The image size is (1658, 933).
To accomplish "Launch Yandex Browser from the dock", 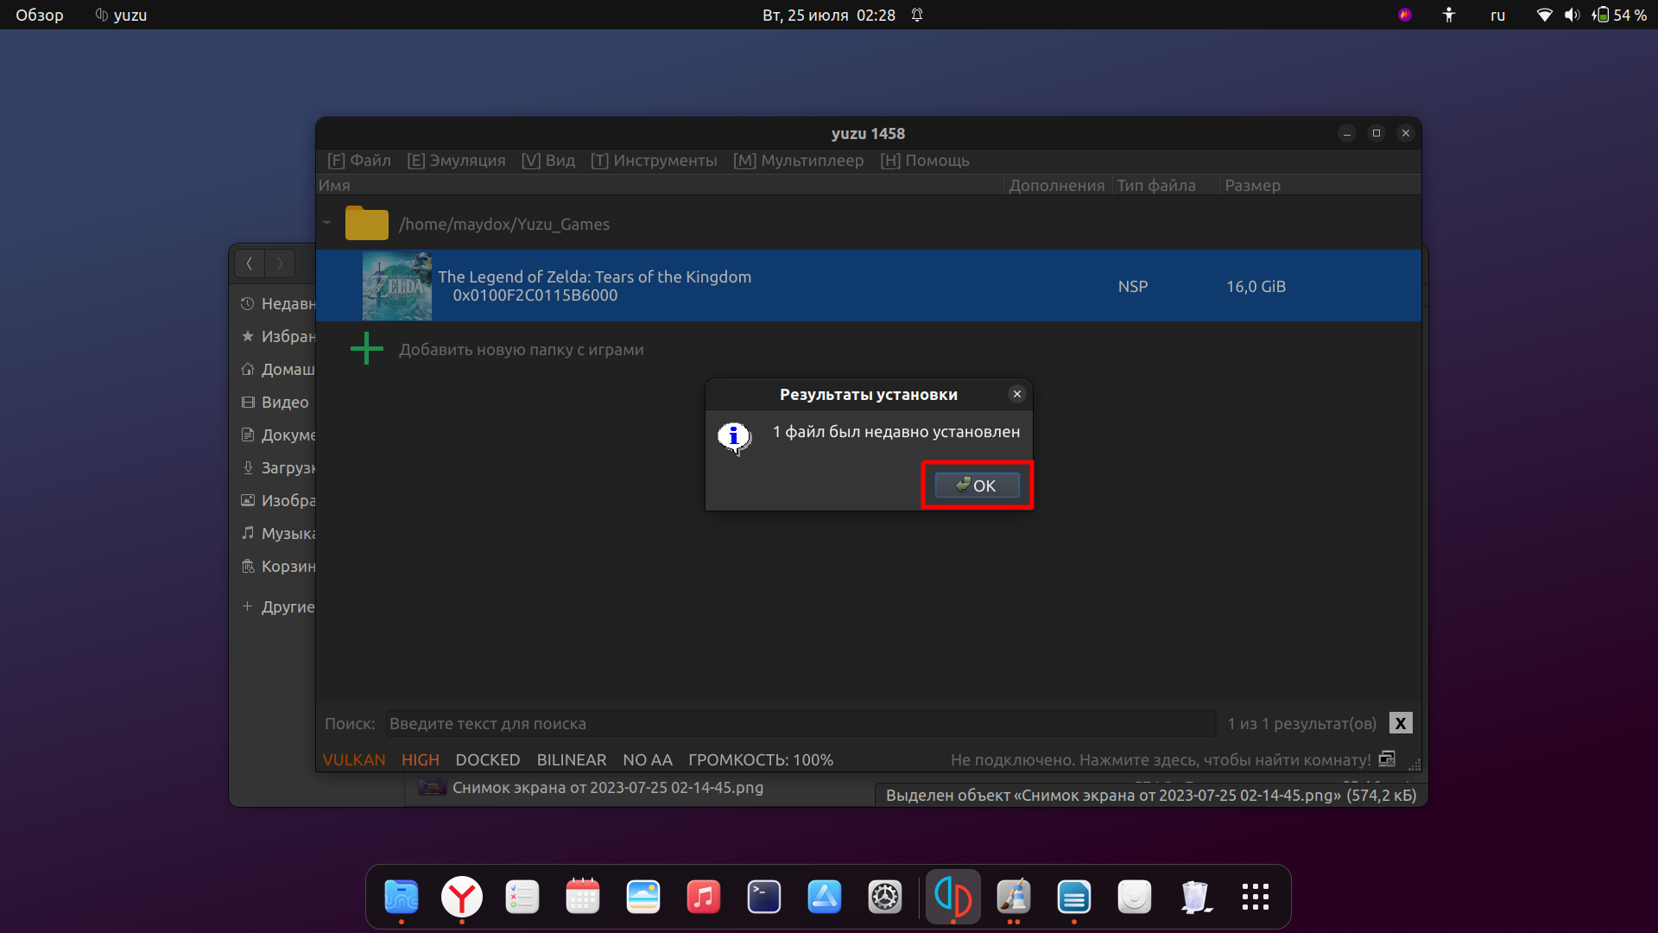I will (x=462, y=897).
